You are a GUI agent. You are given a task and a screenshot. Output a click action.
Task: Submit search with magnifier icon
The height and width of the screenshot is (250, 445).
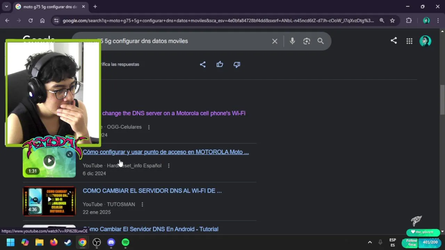pyautogui.click(x=321, y=41)
